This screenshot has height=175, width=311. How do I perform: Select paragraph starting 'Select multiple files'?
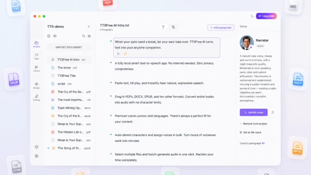click(164, 157)
